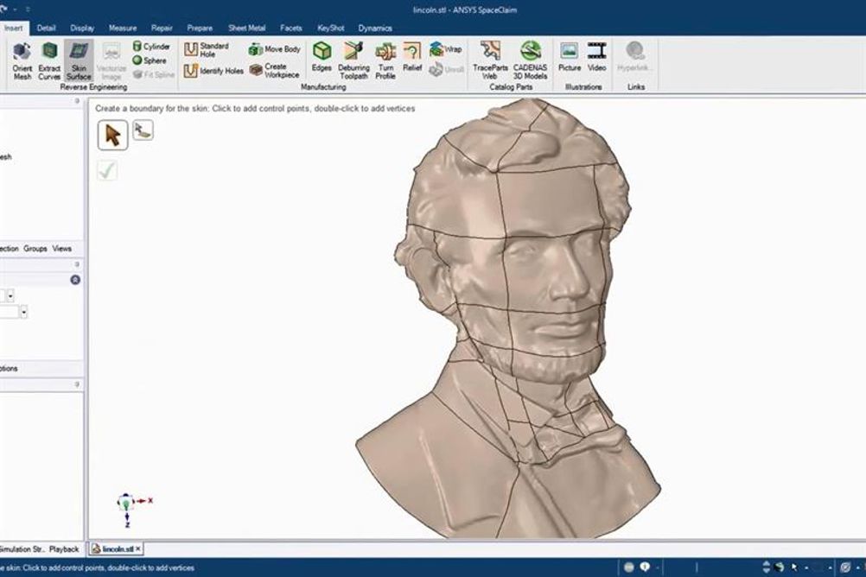
Task: Click the green checkmark Complete button
Action: point(107,170)
